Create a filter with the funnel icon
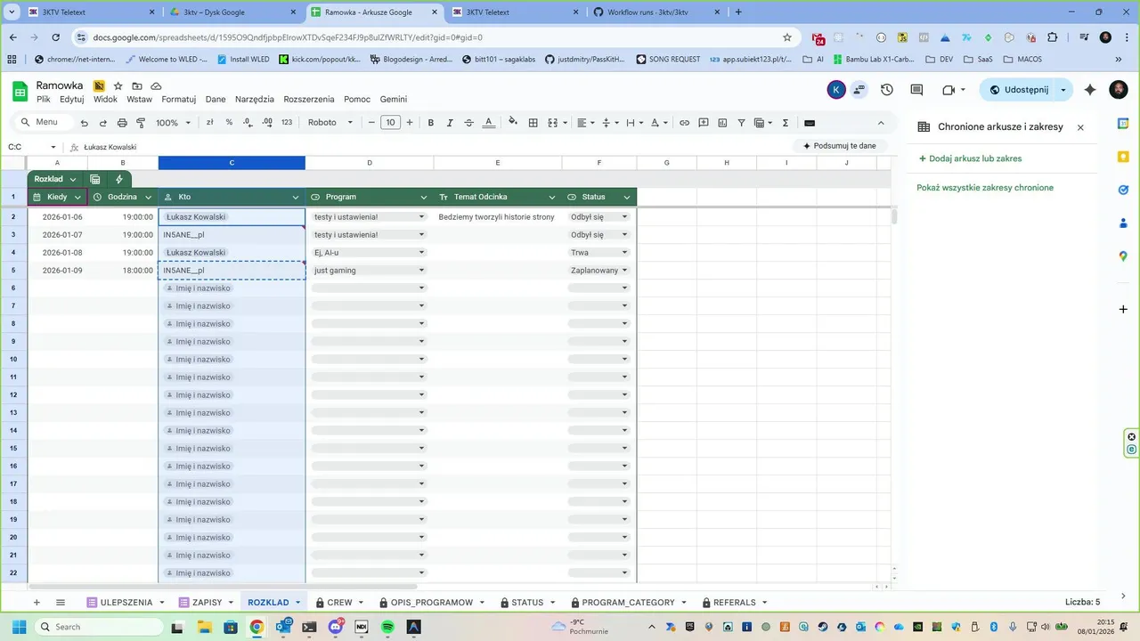 (741, 123)
